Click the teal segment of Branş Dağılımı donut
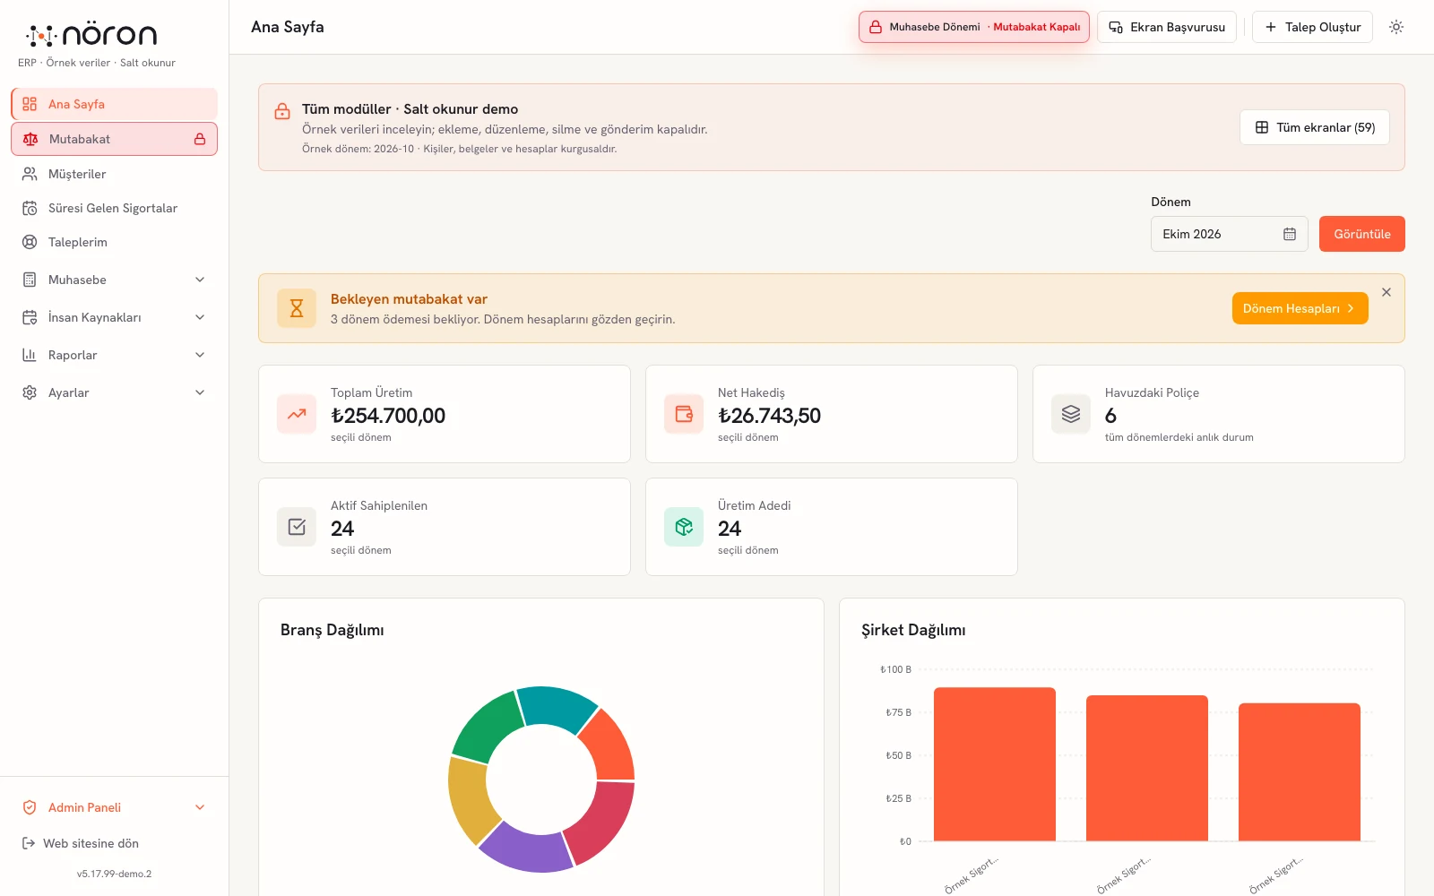This screenshot has width=1434, height=896. (x=556, y=708)
